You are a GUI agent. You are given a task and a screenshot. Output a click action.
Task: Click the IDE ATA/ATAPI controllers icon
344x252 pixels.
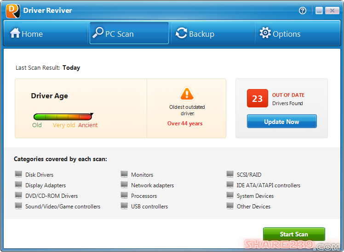click(x=230, y=185)
